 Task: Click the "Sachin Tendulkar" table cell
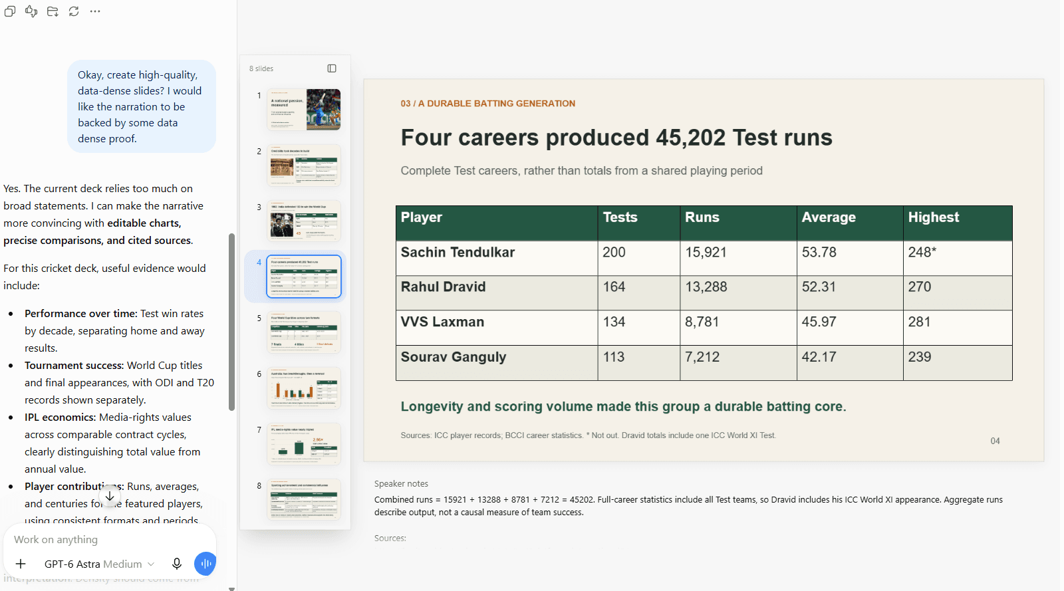point(497,258)
